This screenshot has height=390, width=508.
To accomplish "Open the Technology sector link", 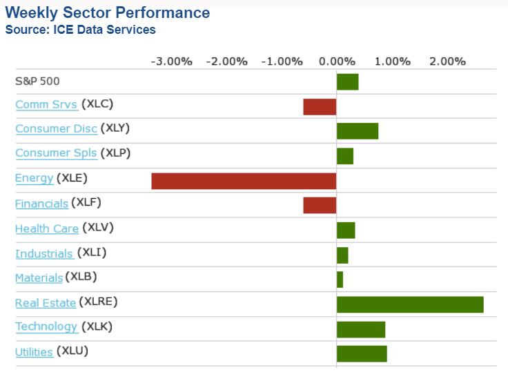I will [46, 327].
